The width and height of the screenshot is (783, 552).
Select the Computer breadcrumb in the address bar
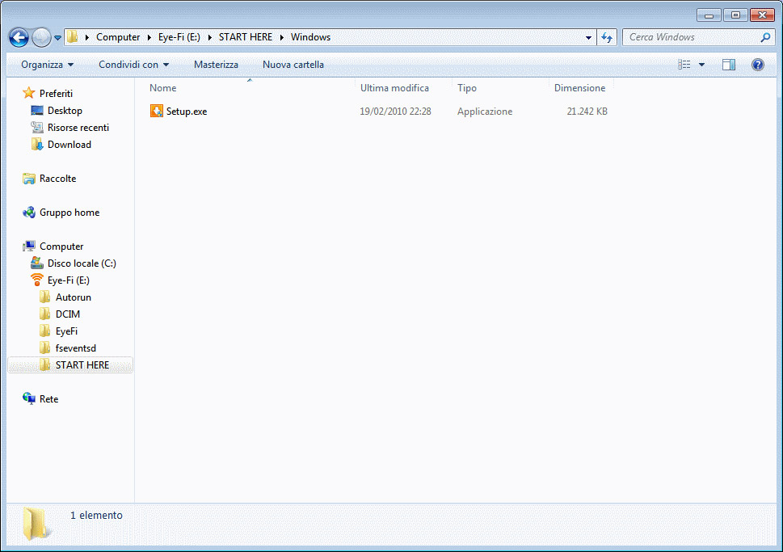pyautogui.click(x=118, y=37)
